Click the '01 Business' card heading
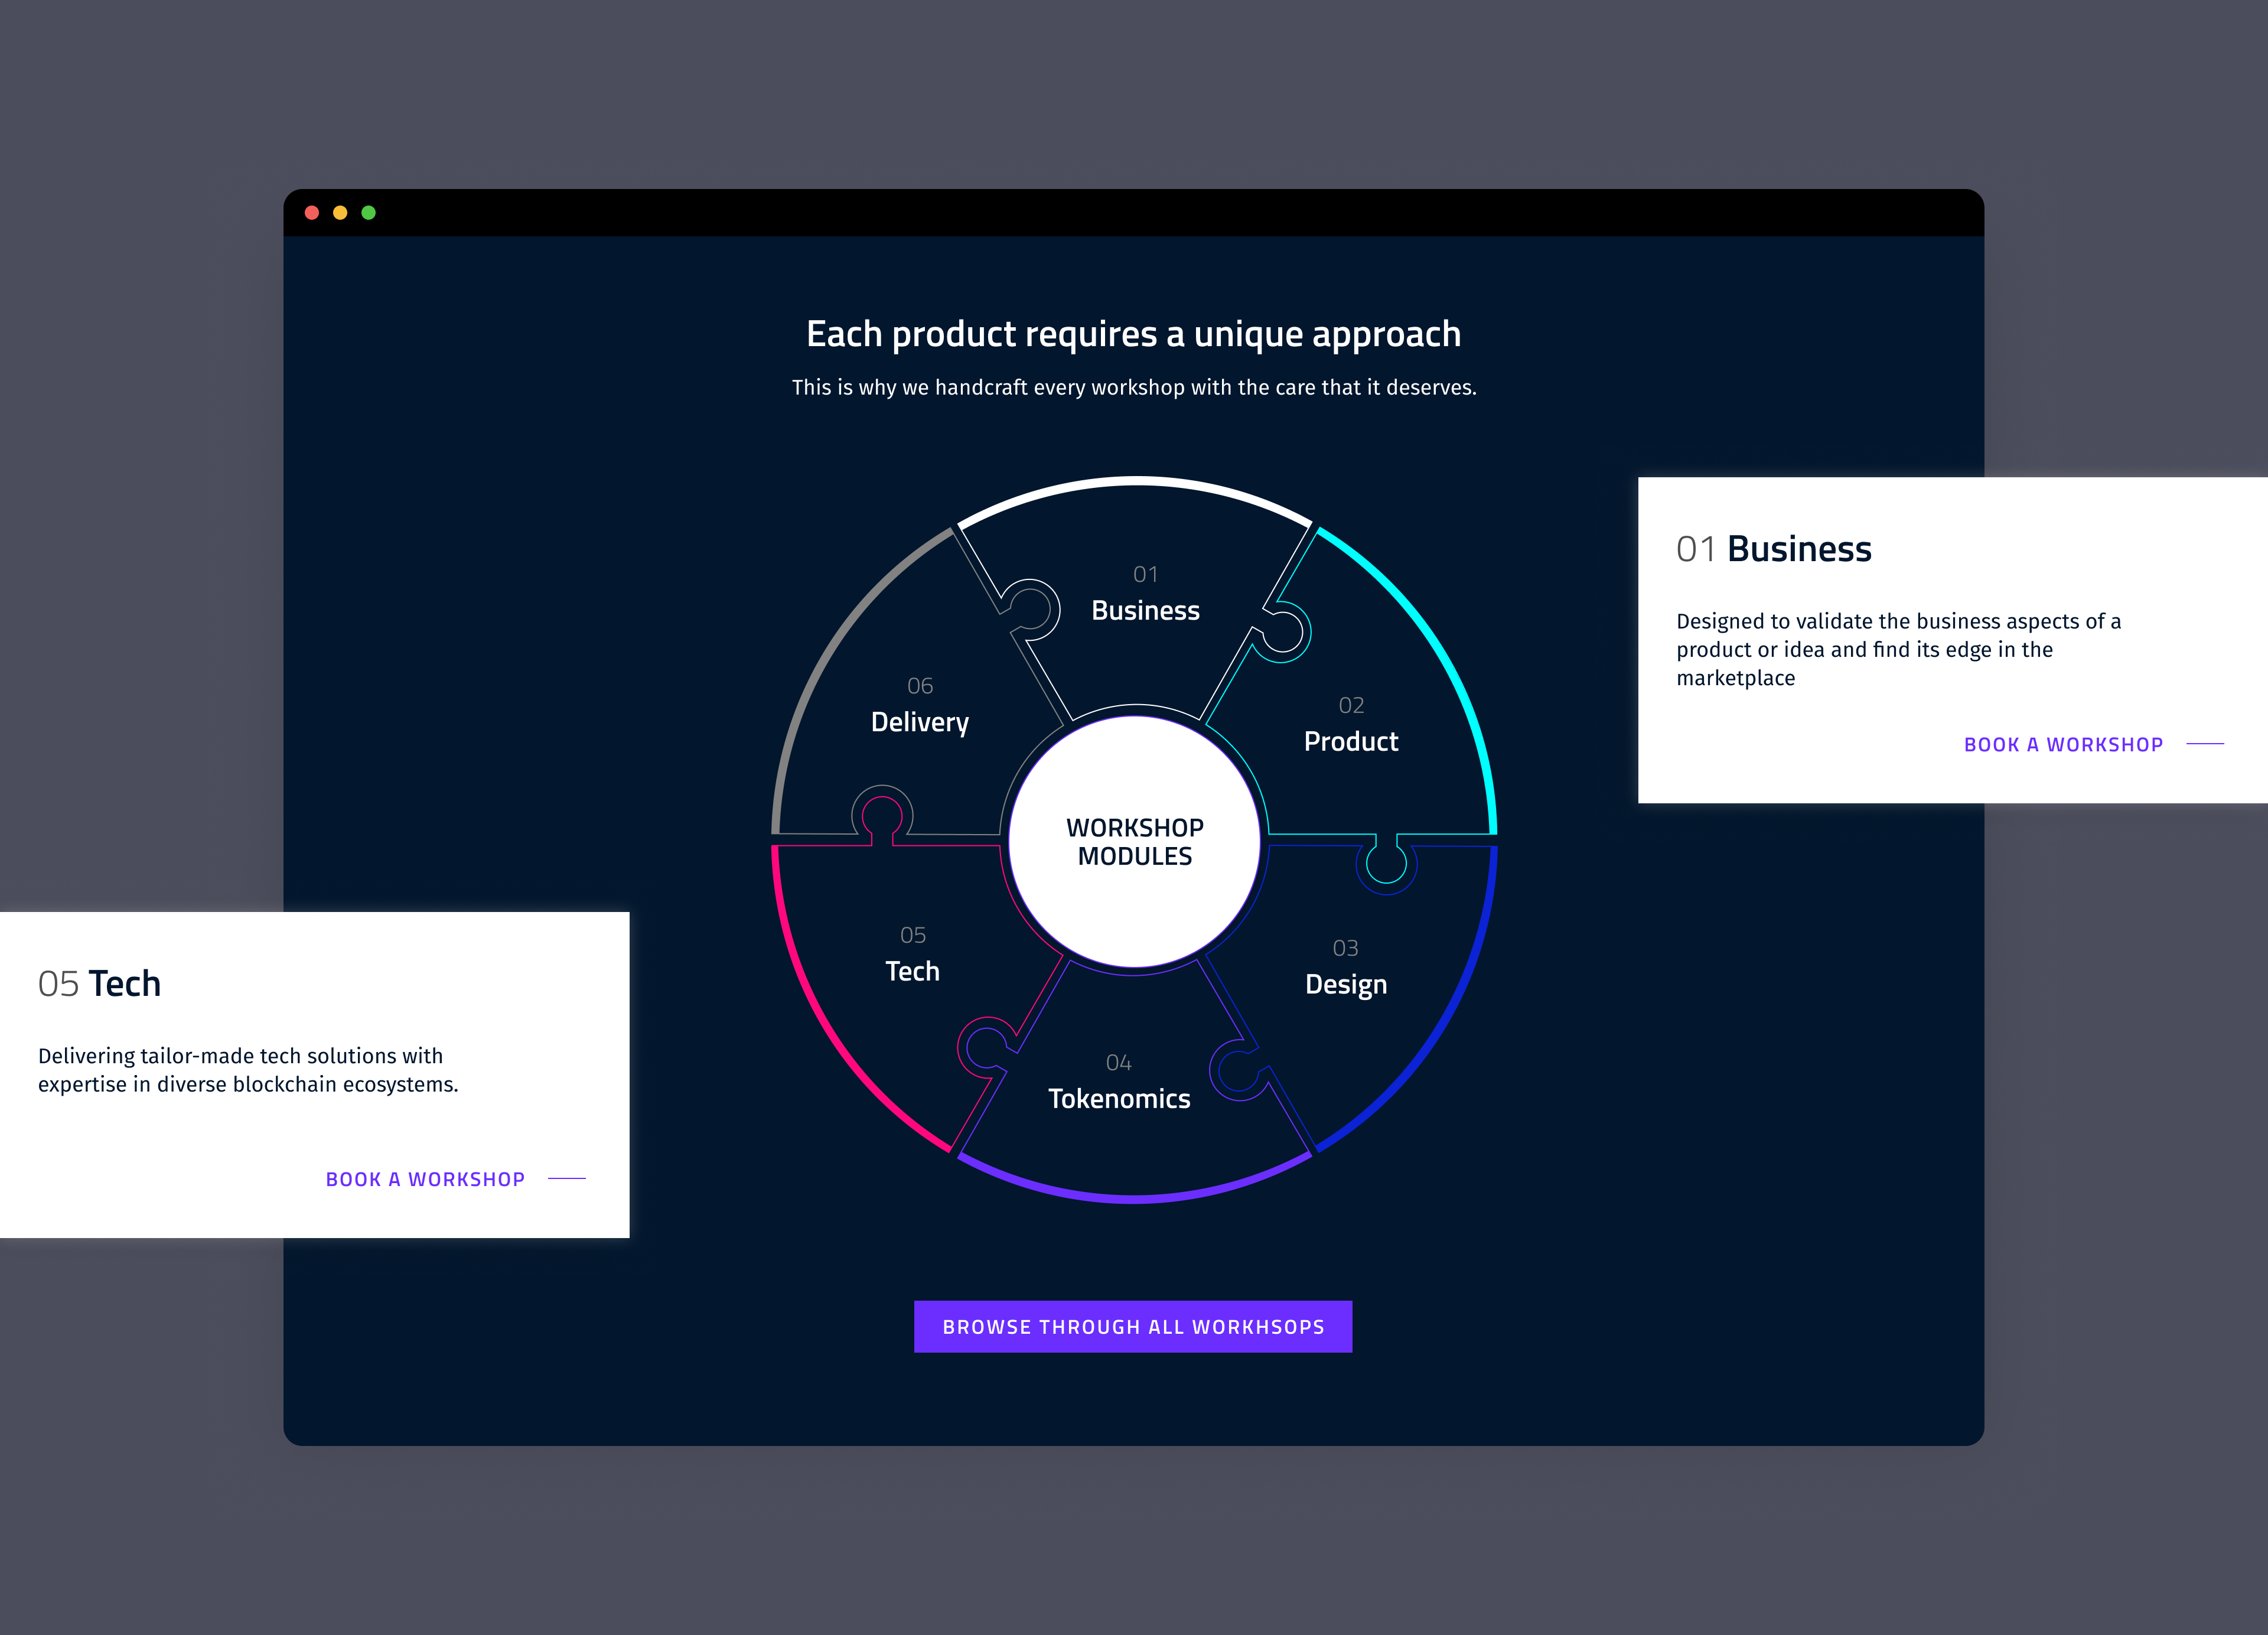 point(1773,549)
